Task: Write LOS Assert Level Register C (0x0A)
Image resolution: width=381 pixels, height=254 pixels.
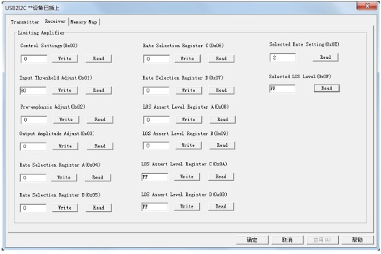Action: click(x=187, y=176)
